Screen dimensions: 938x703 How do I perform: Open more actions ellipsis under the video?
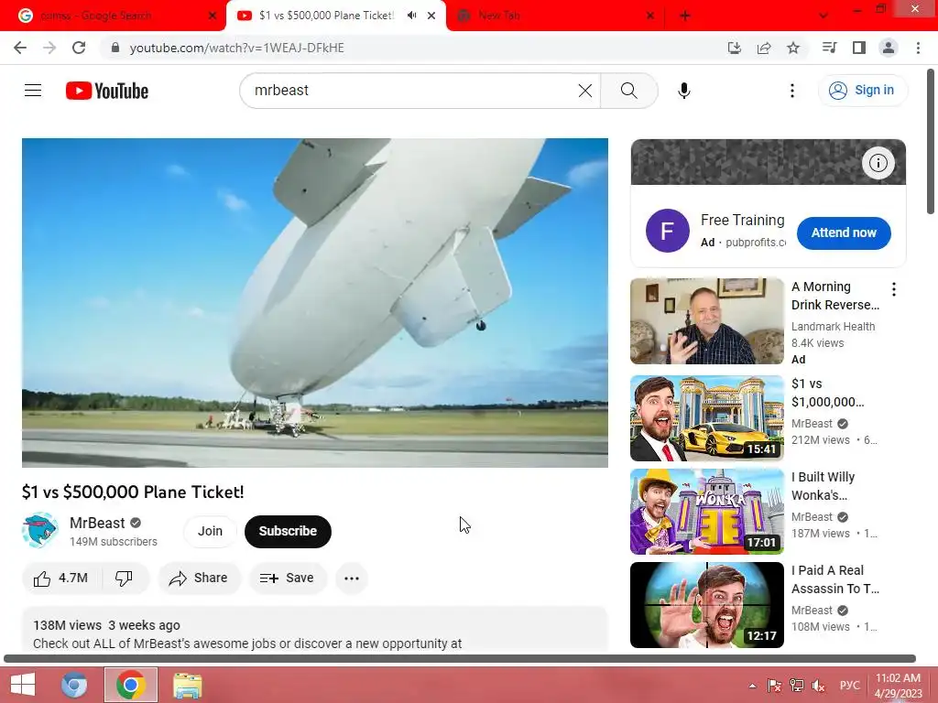352,579
